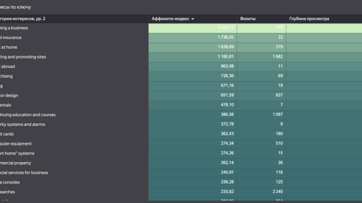Select 'systems and alarms' row label

click(23, 124)
